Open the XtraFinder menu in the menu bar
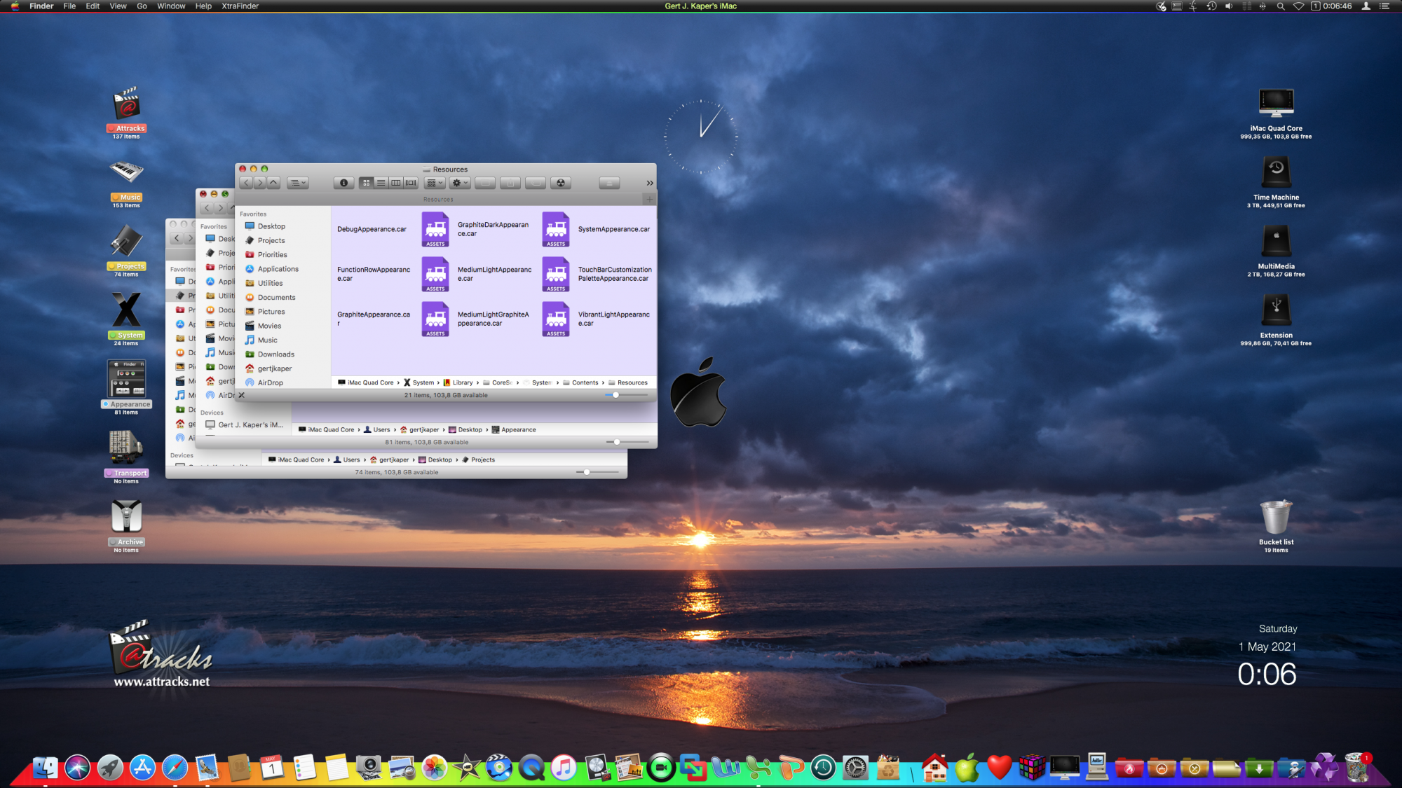Image resolution: width=1402 pixels, height=788 pixels. coord(240,6)
